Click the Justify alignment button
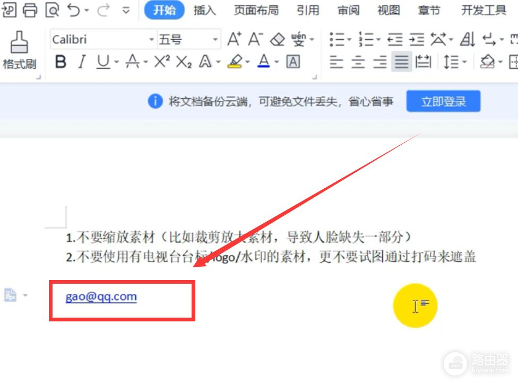 [x=401, y=62]
